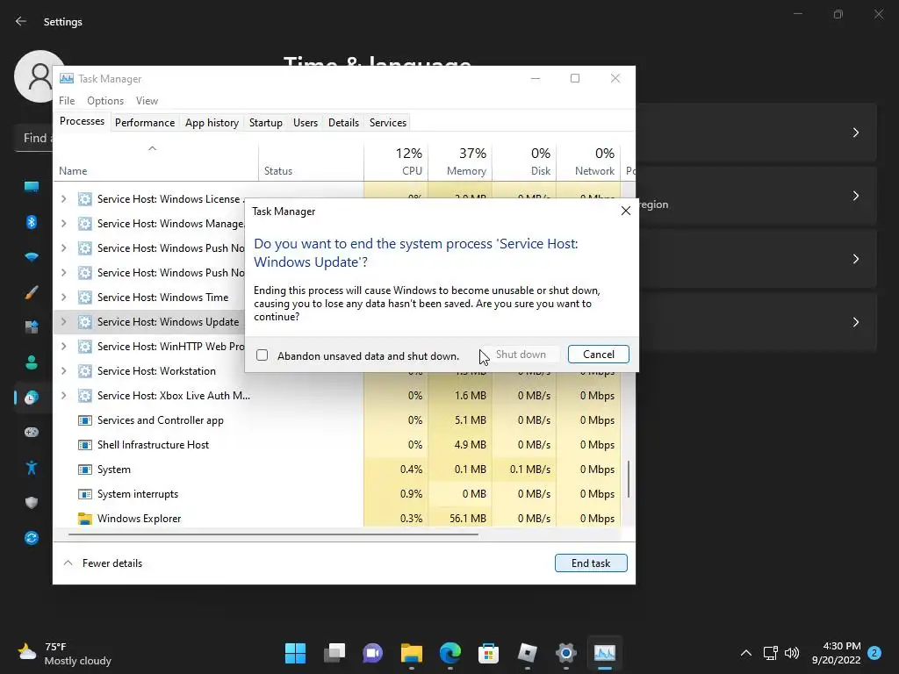This screenshot has width=899, height=674.
Task: Click the greyed-out Shut down button
Action: [521, 355]
